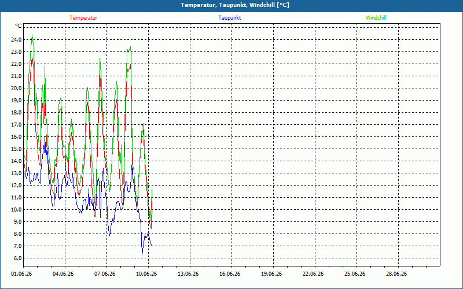Click the 21,0 y-axis value
Screen dimensions: 463x289
click(x=16, y=76)
